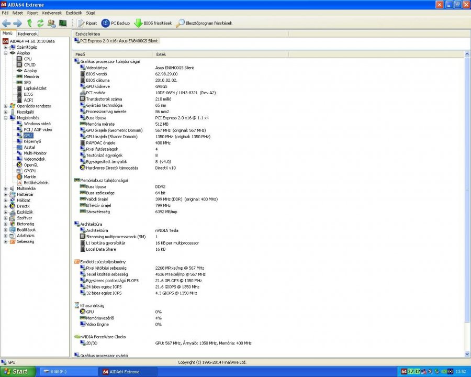The width and height of the screenshot is (471, 377).
Task: Select CPUID in the tree
Action: tap(30, 64)
